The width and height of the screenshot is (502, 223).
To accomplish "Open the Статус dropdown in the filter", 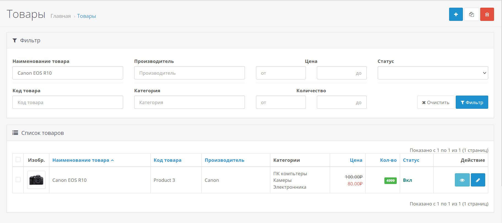I will point(433,73).
